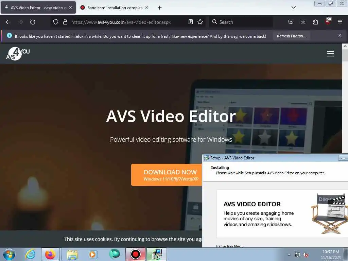Dismiss the Firefox refresh notification bar
The width and height of the screenshot is (348, 261).
(340, 35)
